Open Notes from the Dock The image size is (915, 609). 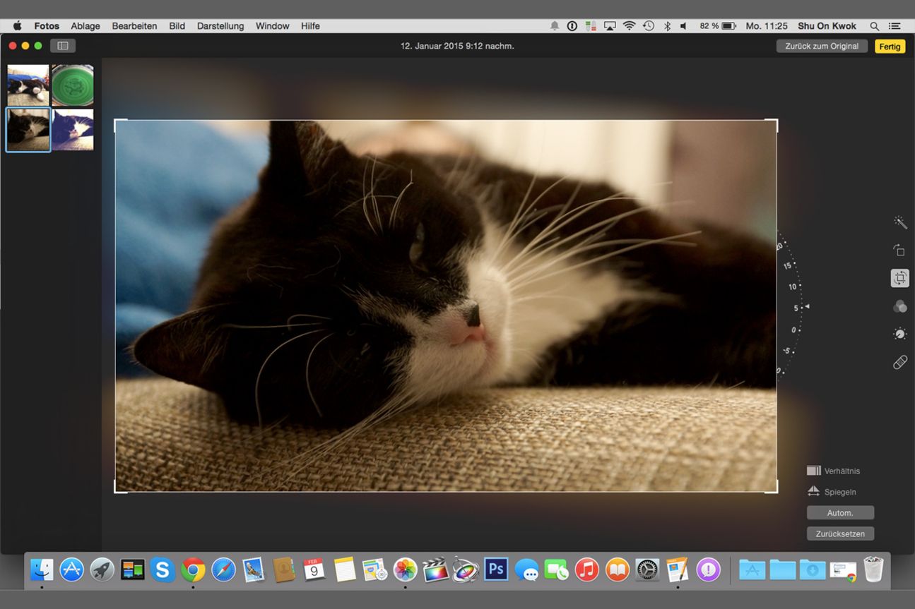click(345, 569)
